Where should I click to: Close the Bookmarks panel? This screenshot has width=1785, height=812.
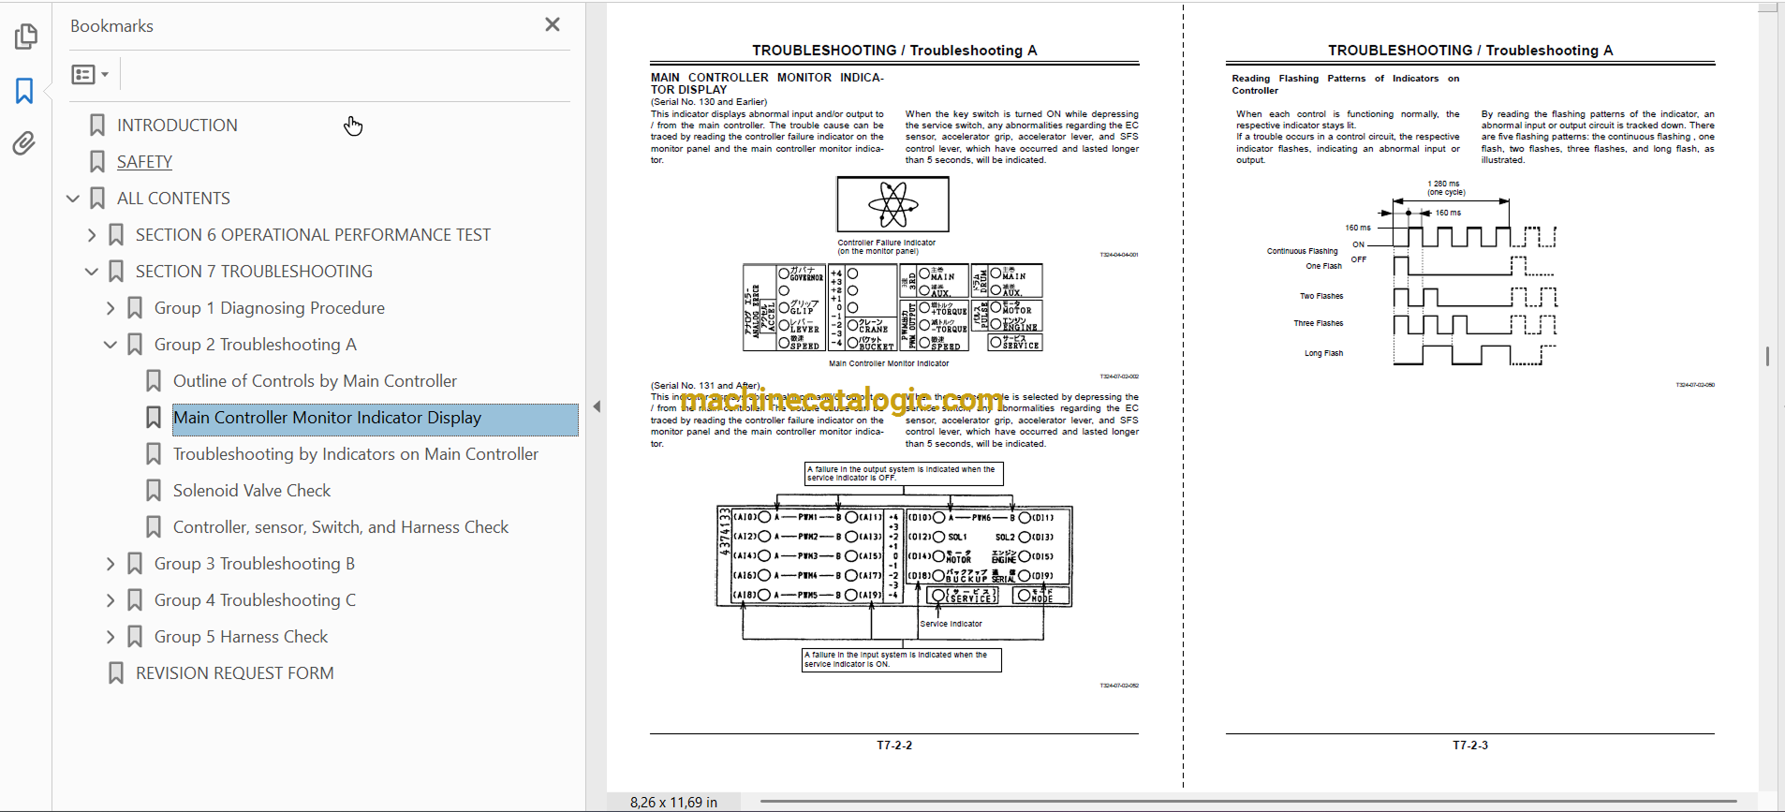click(x=553, y=24)
